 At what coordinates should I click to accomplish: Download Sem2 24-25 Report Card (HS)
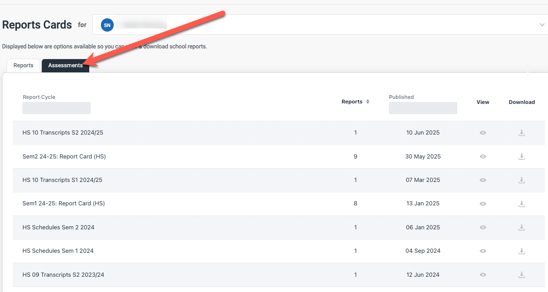[x=521, y=156]
